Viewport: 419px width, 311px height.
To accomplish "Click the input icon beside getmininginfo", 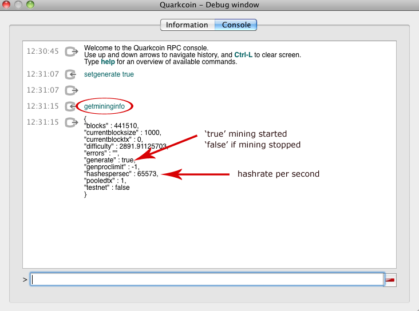I will coord(71,106).
